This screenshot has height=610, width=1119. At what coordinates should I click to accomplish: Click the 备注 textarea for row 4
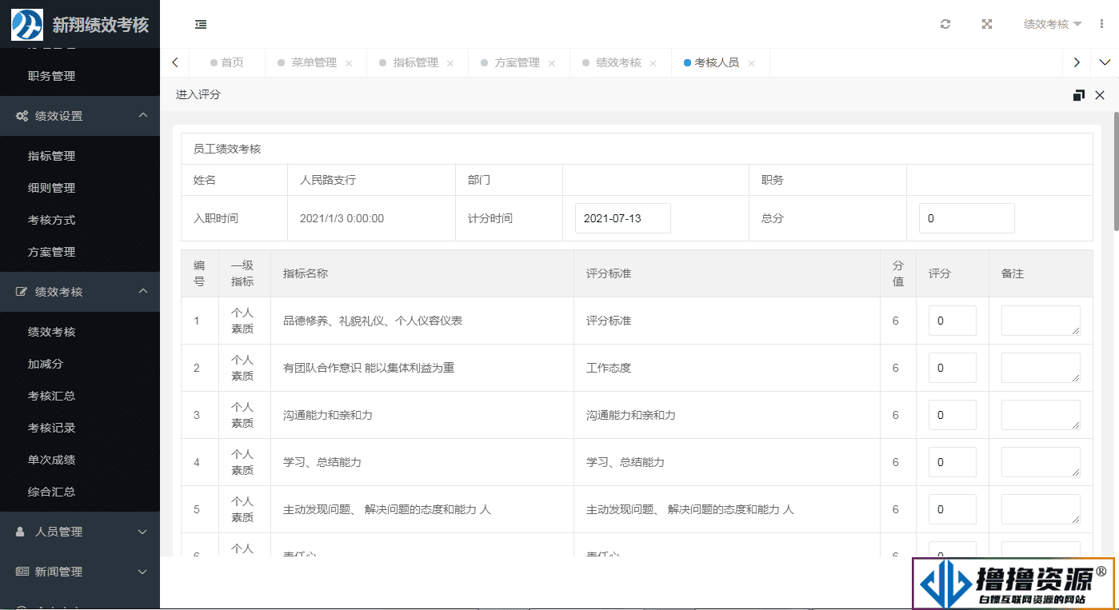pos(1041,462)
